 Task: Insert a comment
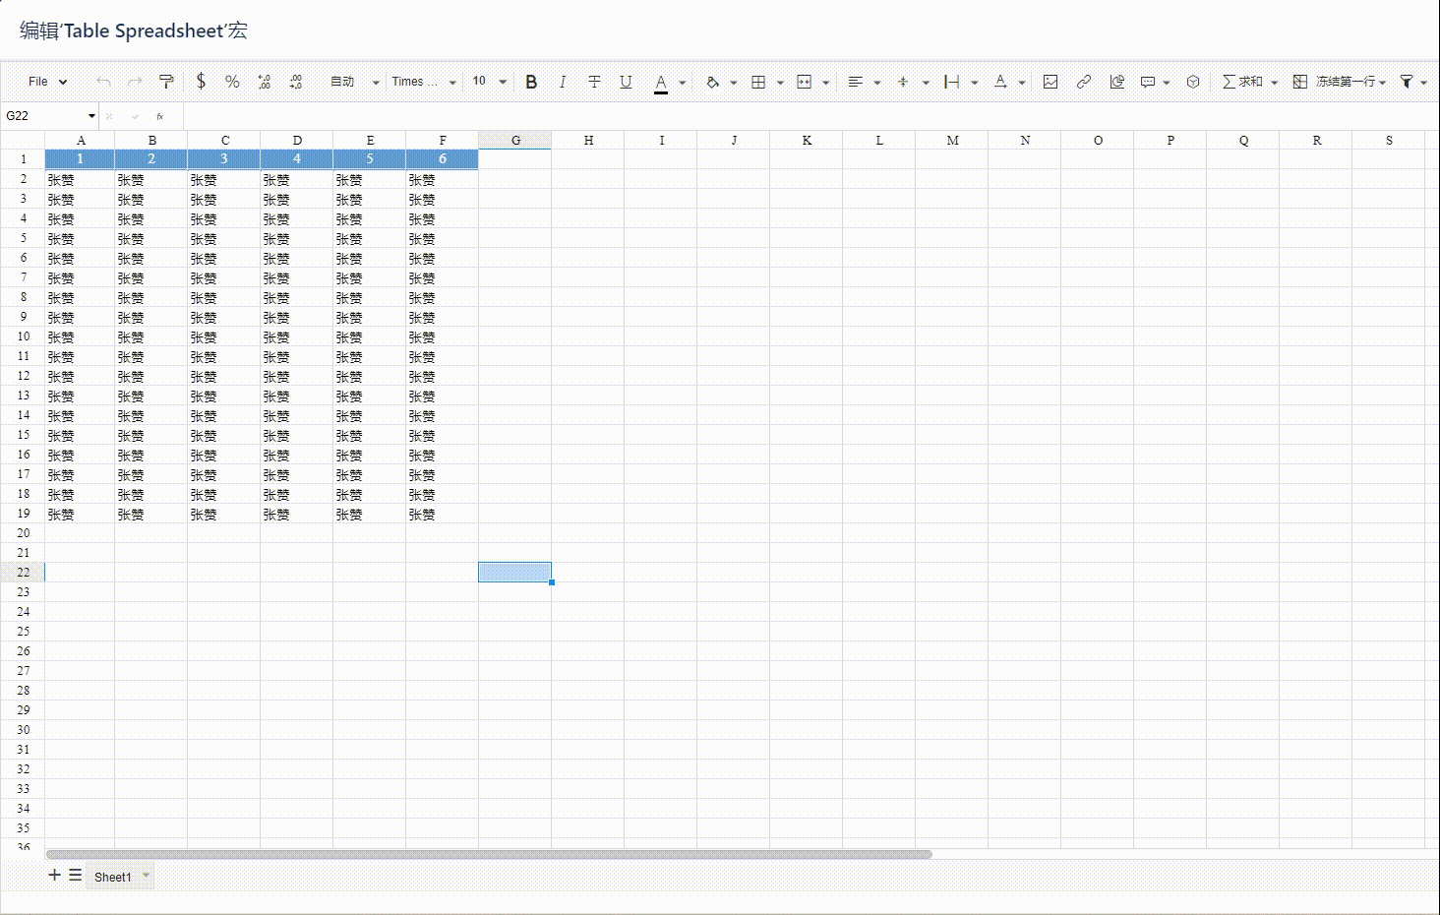pos(1147,82)
